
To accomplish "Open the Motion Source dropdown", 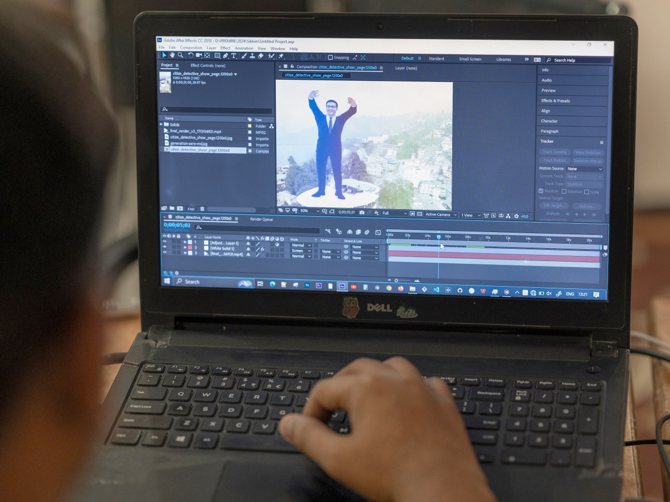I will tap(585, 168).
